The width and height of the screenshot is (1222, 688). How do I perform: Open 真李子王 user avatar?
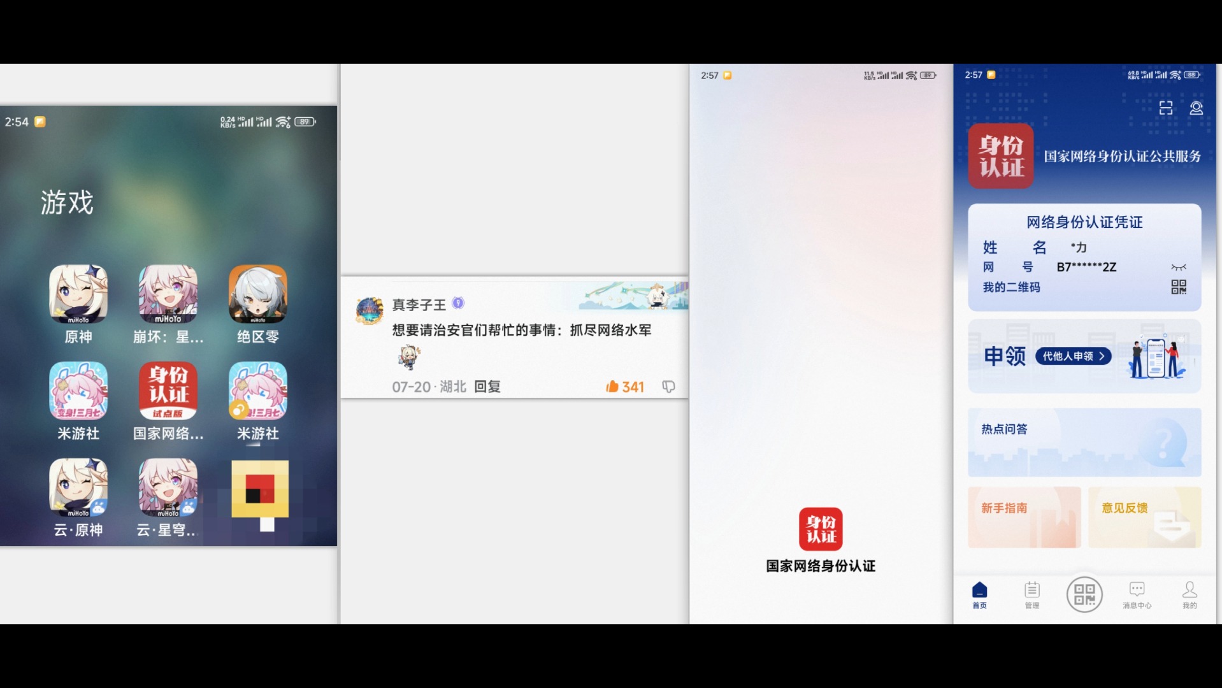370,310
